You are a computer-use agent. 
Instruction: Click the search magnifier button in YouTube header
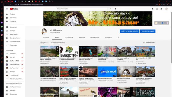(110, 9)
